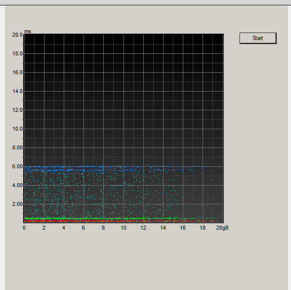Click the '20.0' ms axis label
Screen dimensions: 291x290
[x=17, y=35]
